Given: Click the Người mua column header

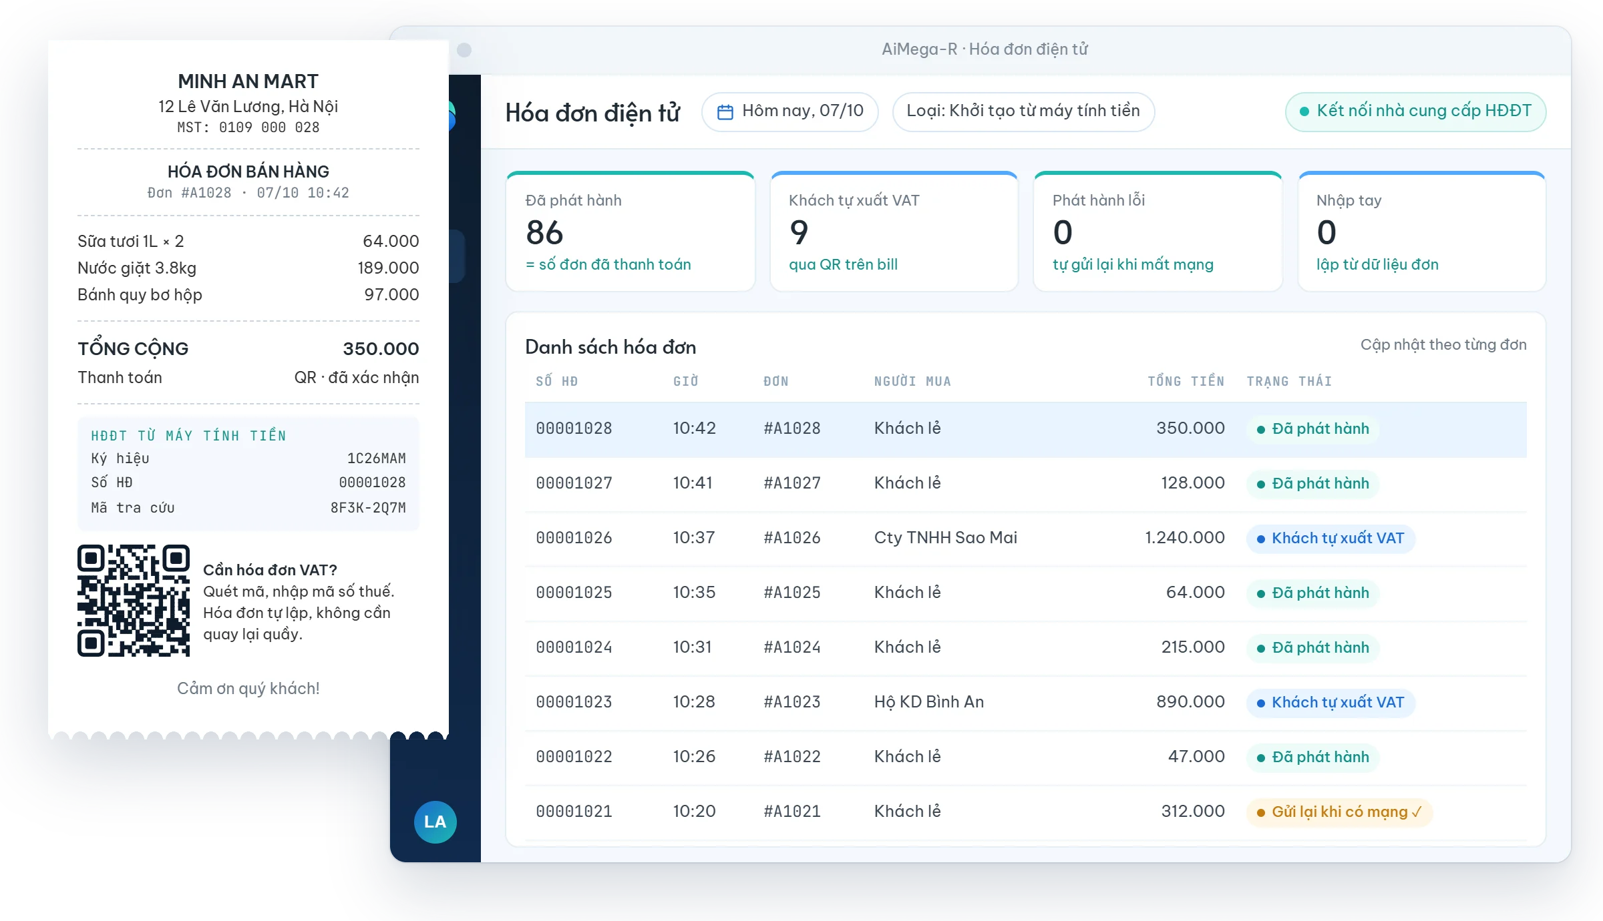Looking at the screenshot, I should point(912,381).
